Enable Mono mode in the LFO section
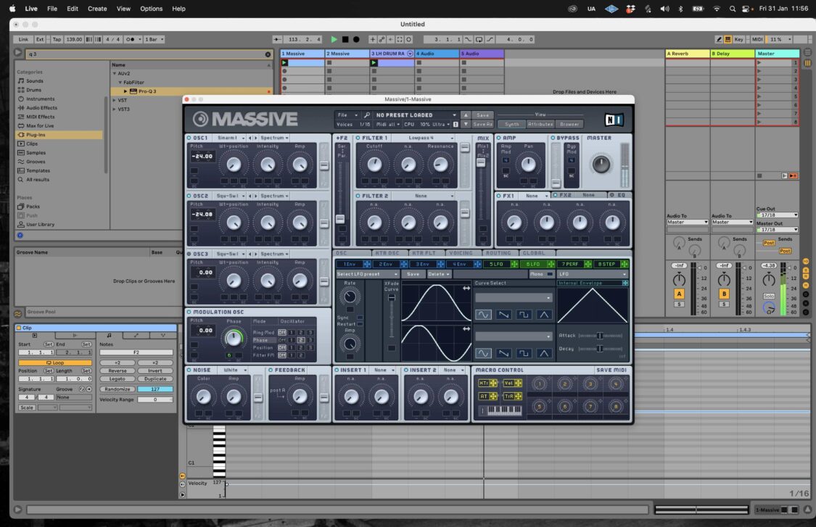Image resolution: width=816 pixels, height=527 pixels. pos(550,274)
